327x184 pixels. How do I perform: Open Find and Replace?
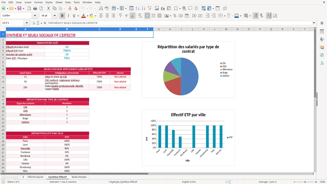(101, 8)
